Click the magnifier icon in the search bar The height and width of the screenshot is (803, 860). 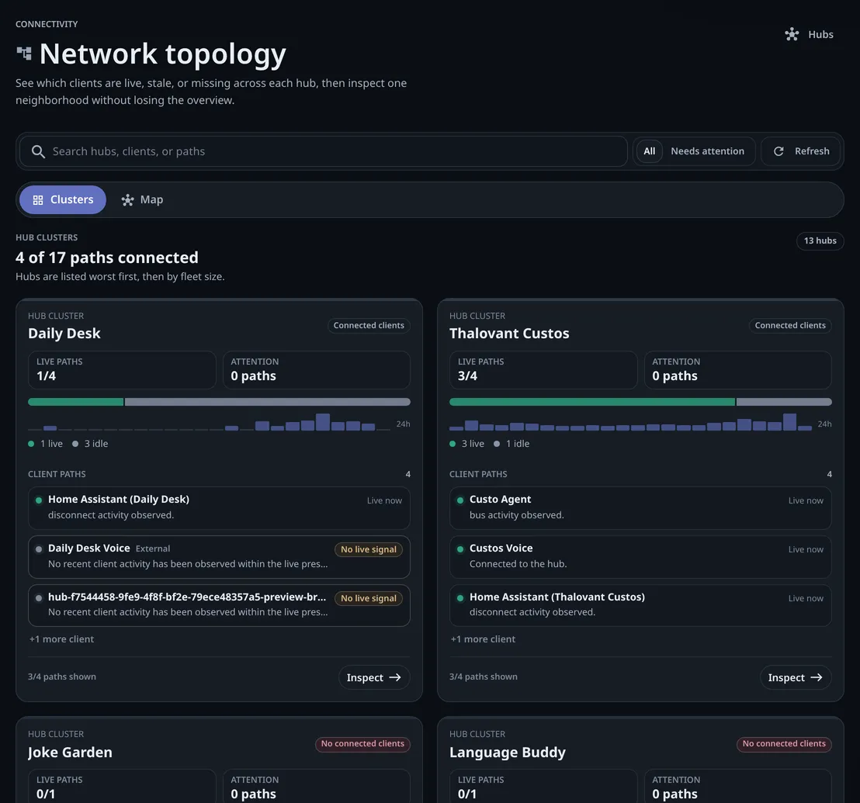38,151
